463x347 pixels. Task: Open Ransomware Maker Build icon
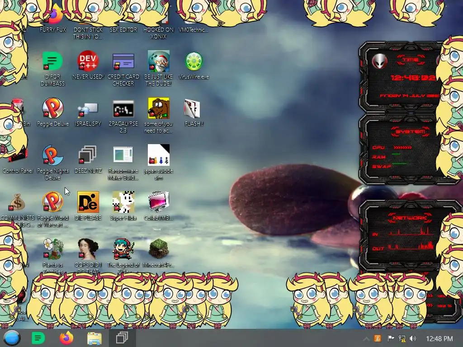[123, 155]
